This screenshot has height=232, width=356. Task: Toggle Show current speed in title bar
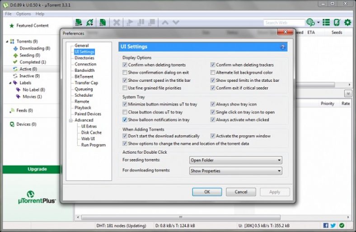[125, 80]
